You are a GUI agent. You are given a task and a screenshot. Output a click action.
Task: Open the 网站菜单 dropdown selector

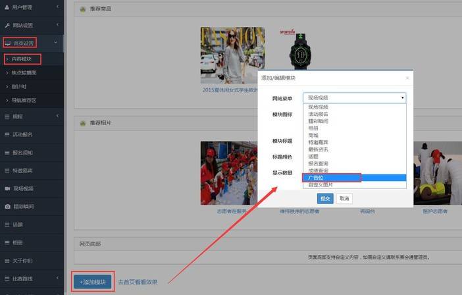pyautogui.click(x=354, y=97)
